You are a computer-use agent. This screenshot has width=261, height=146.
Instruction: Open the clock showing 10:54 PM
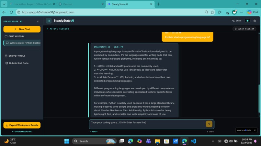[x=247, y=141]
